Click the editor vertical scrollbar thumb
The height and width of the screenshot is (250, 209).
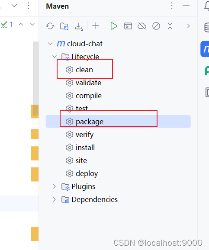coord(36,78)
